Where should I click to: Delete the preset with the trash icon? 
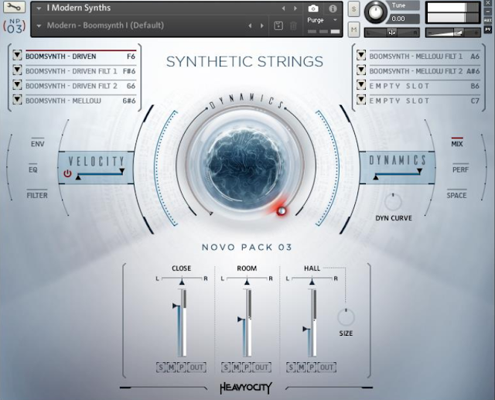pyautogui.click(x=293, y=26)
